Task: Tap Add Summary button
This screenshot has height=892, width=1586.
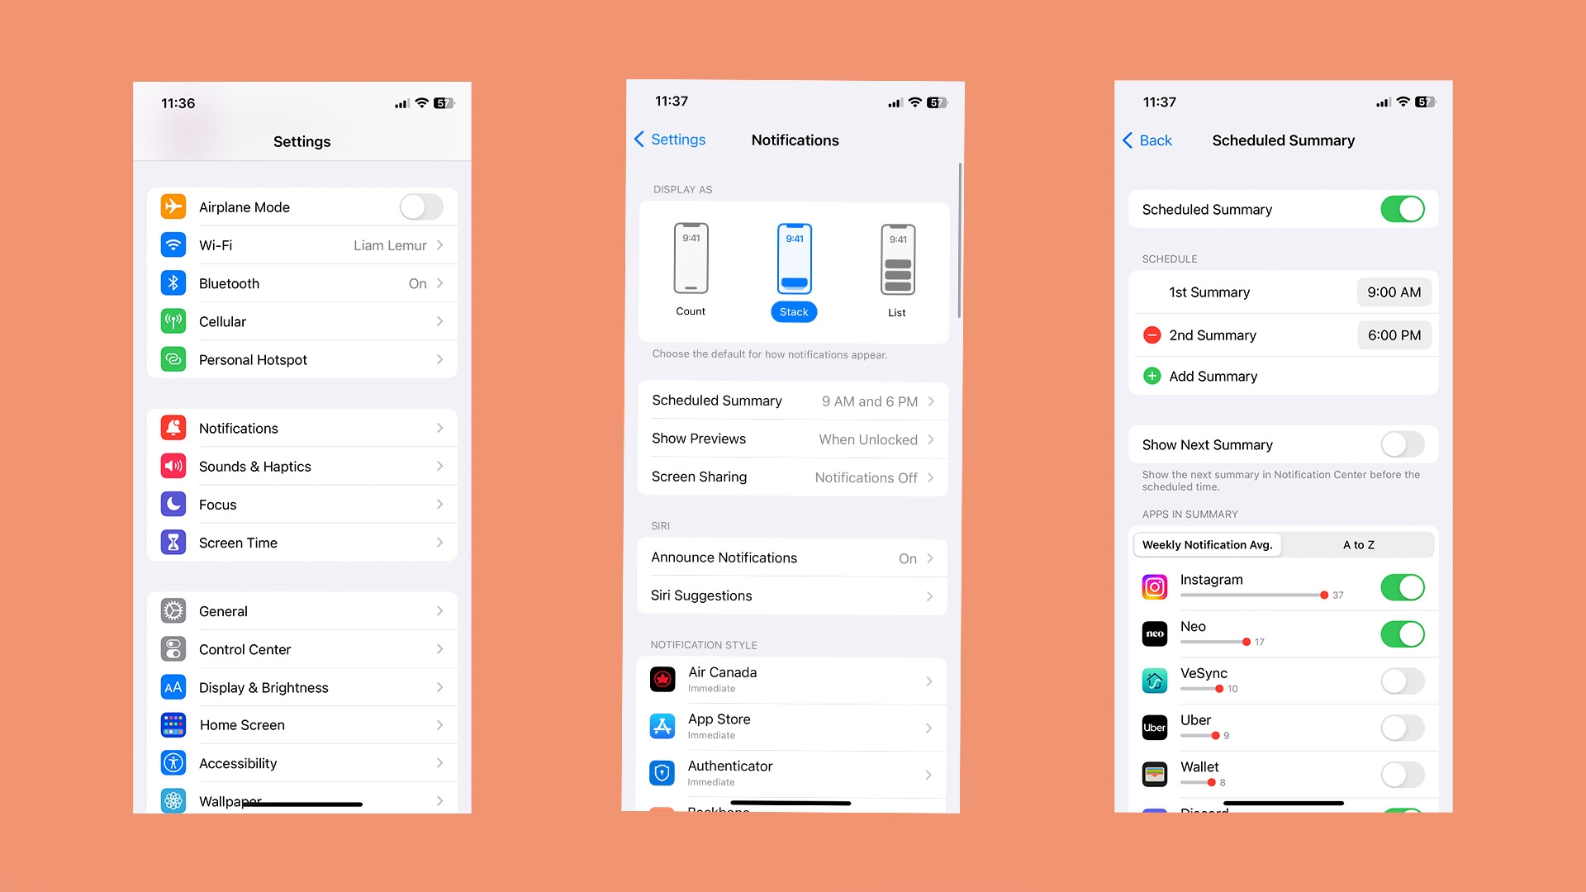Action: pos(1213,376)
